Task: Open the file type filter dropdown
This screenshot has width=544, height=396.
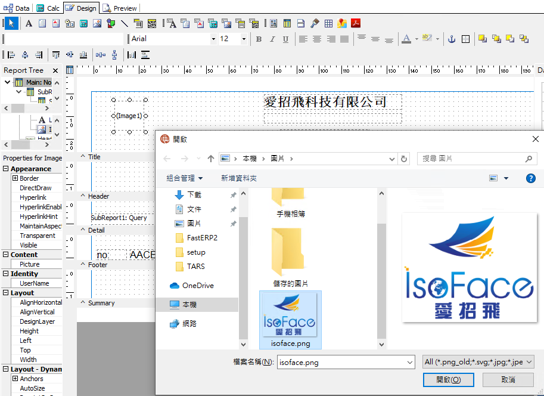Action: [478, 362]
